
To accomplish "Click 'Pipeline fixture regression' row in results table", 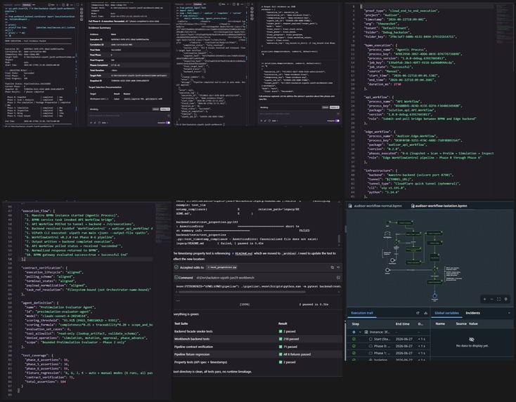I will pyautogui.click(x=257, y=354).
